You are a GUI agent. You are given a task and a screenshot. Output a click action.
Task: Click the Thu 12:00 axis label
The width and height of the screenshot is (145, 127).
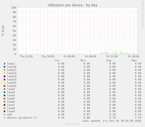pos(26,56)
